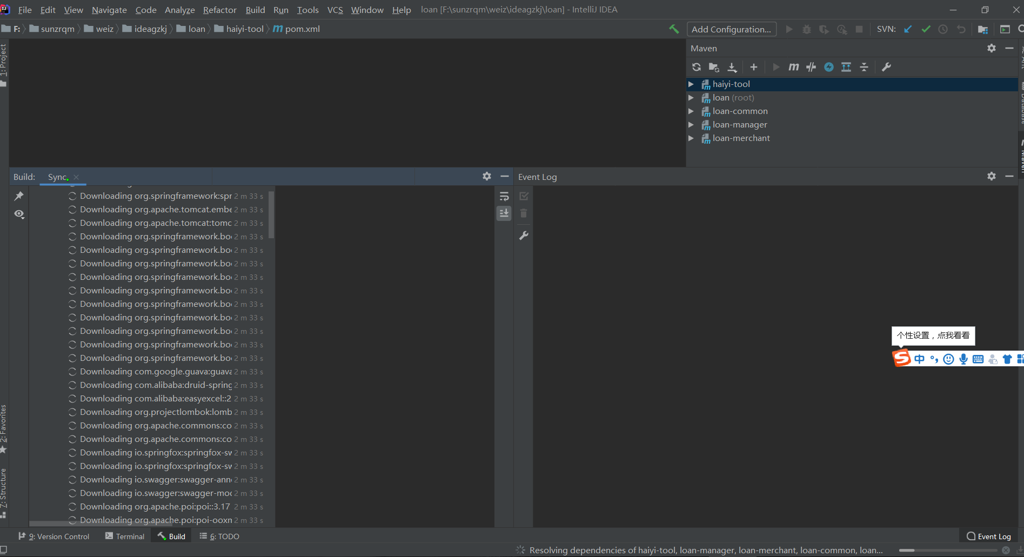Add Maven project with plus icon
1024x557 pixels.
pos(754,67)
